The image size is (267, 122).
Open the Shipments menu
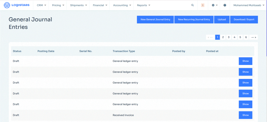coord(78,5)
